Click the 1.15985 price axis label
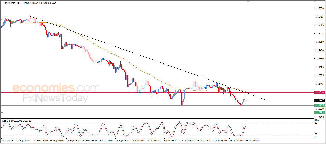 tap(319, 25)
